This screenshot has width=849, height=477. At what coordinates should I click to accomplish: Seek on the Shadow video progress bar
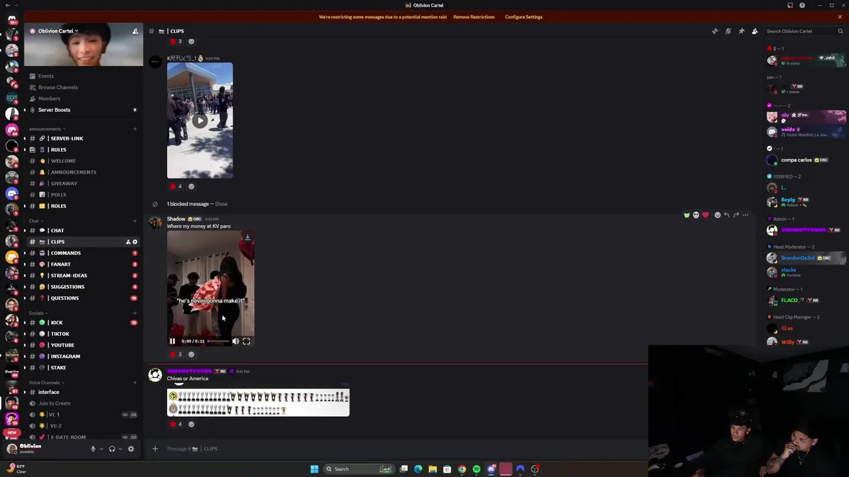pos(218,341)
